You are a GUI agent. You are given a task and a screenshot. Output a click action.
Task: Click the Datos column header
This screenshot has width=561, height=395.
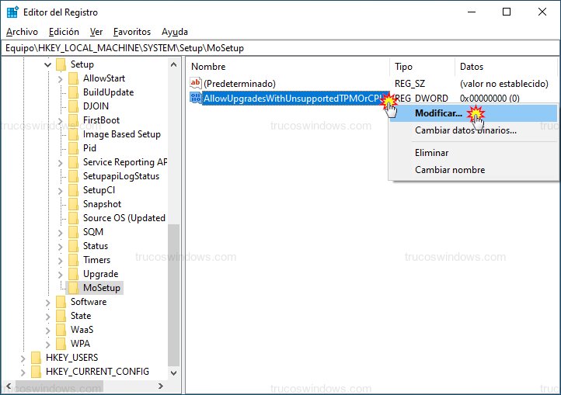click(506, 67)
